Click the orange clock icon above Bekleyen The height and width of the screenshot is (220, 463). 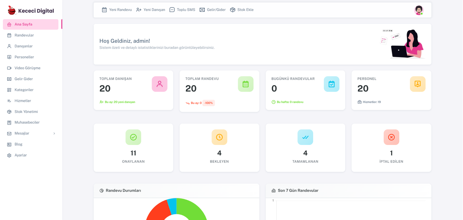point(219,137)
